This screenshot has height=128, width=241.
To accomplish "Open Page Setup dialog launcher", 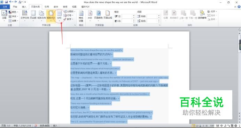I will click(x=75, y=25).
